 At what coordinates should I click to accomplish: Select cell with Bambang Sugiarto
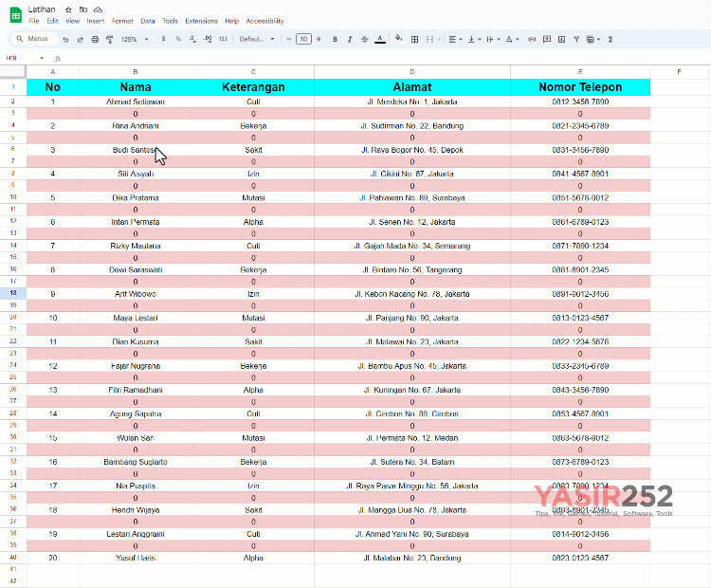pos(136,462)
